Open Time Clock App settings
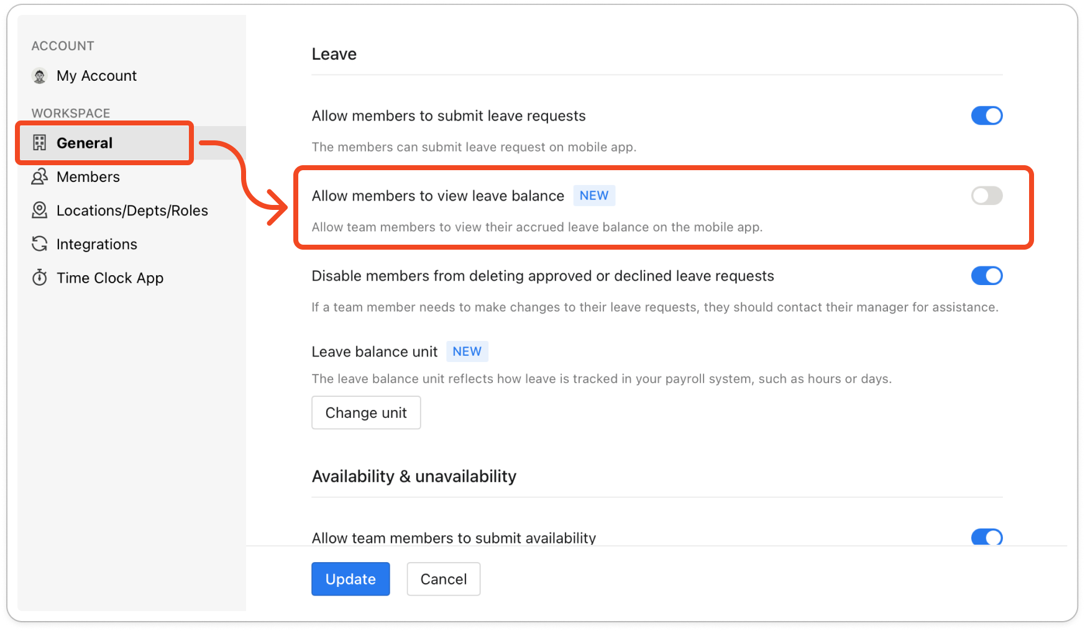The width and height of the screenshot is (1085, 631). pos(110,278)
